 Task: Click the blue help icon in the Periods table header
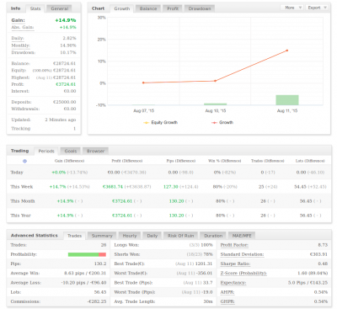pyautogui.click(x=24, y=161)
